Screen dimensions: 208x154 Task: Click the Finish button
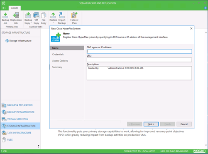click(168, 124)
